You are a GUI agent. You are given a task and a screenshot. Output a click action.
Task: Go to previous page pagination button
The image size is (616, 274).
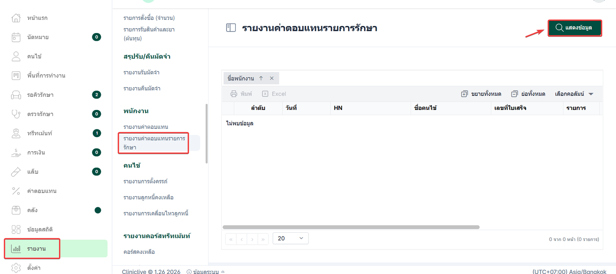[242, 239]
